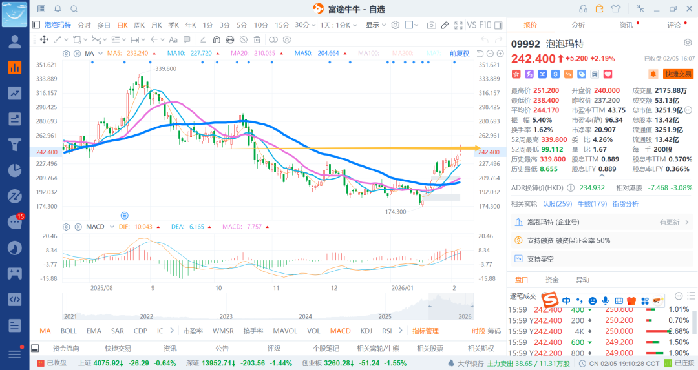Toggle the MACD indicator at bottom
The height and width of the screenshot is (370, 698).
[x=340, y=331]
